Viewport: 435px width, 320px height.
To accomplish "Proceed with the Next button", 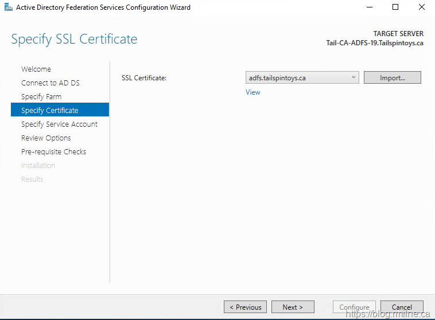I will (293, 307).
